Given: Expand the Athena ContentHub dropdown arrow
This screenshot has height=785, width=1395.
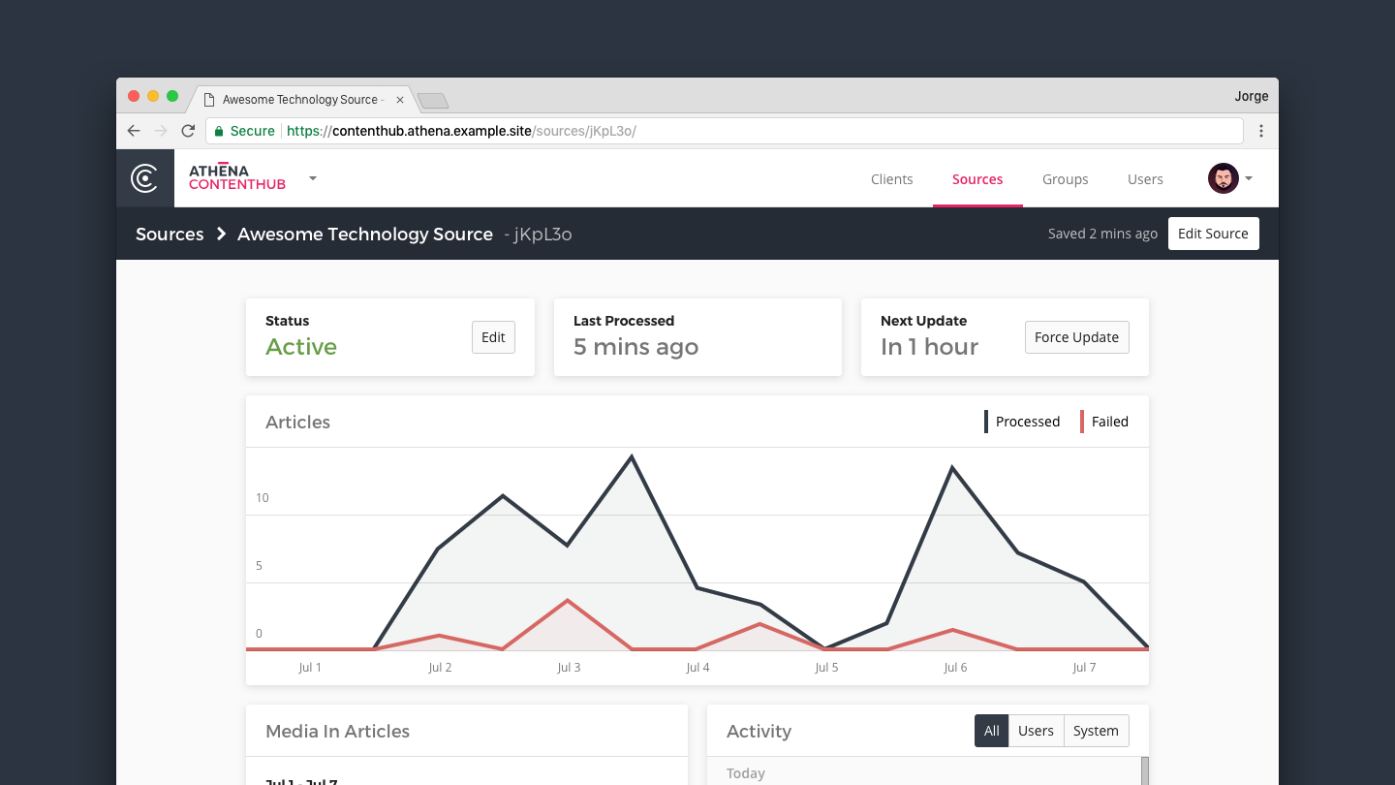Looking at the screenshot, I should tap(313, 178).
